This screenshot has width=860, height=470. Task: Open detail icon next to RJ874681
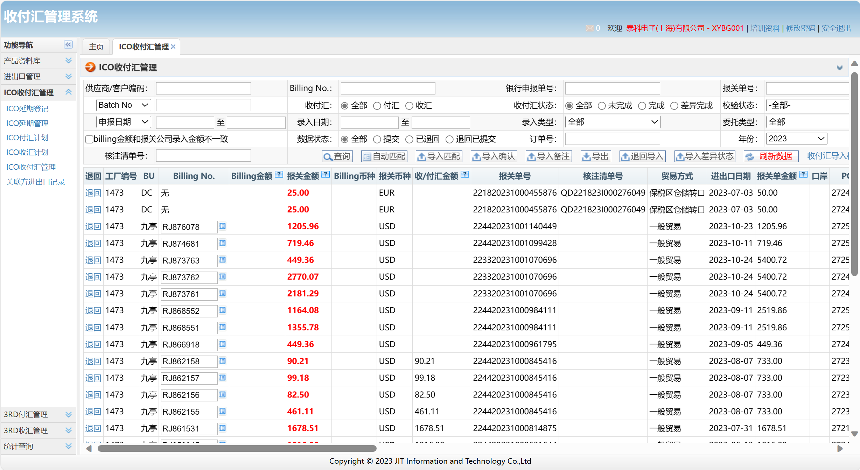222,243
